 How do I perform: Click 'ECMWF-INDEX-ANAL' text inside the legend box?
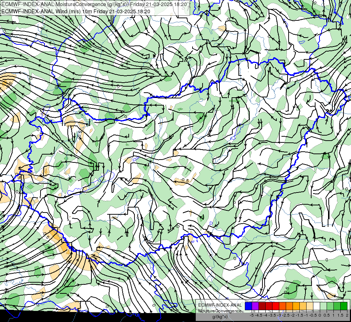click(220, 305)
